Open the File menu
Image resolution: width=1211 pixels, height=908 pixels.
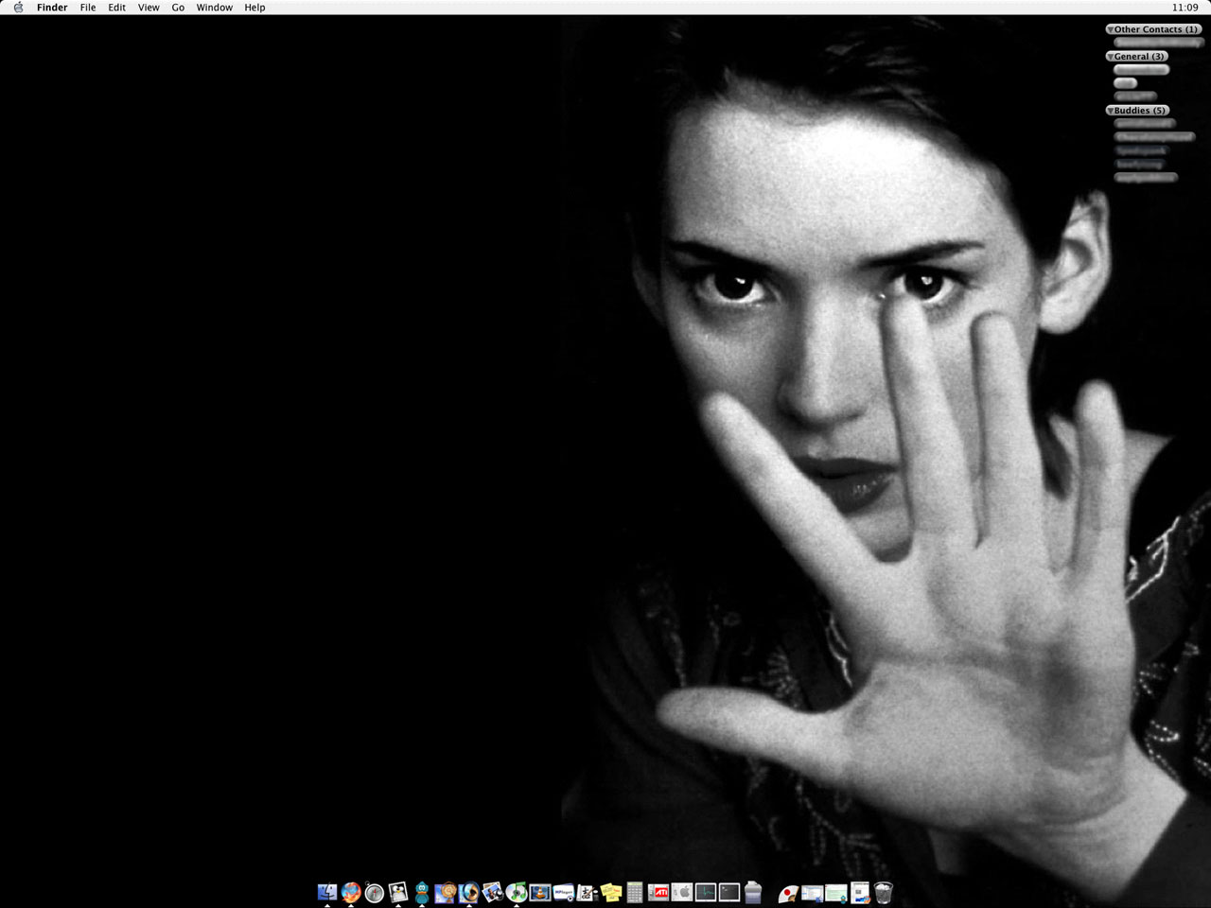coord(88,8)
